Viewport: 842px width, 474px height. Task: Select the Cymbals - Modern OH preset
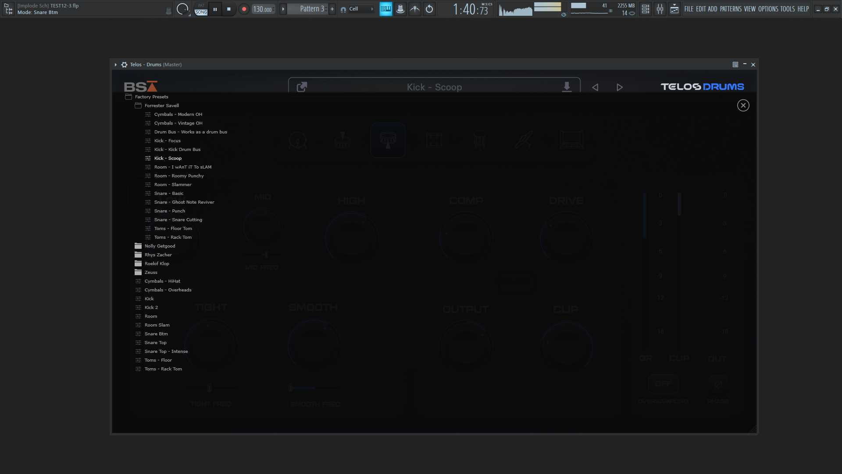coord(178,115)
